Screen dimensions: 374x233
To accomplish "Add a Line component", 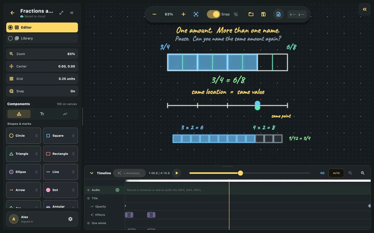I will pos(61,172).
